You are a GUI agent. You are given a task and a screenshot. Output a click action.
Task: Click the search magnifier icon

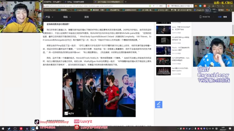[x=192, y=6]
